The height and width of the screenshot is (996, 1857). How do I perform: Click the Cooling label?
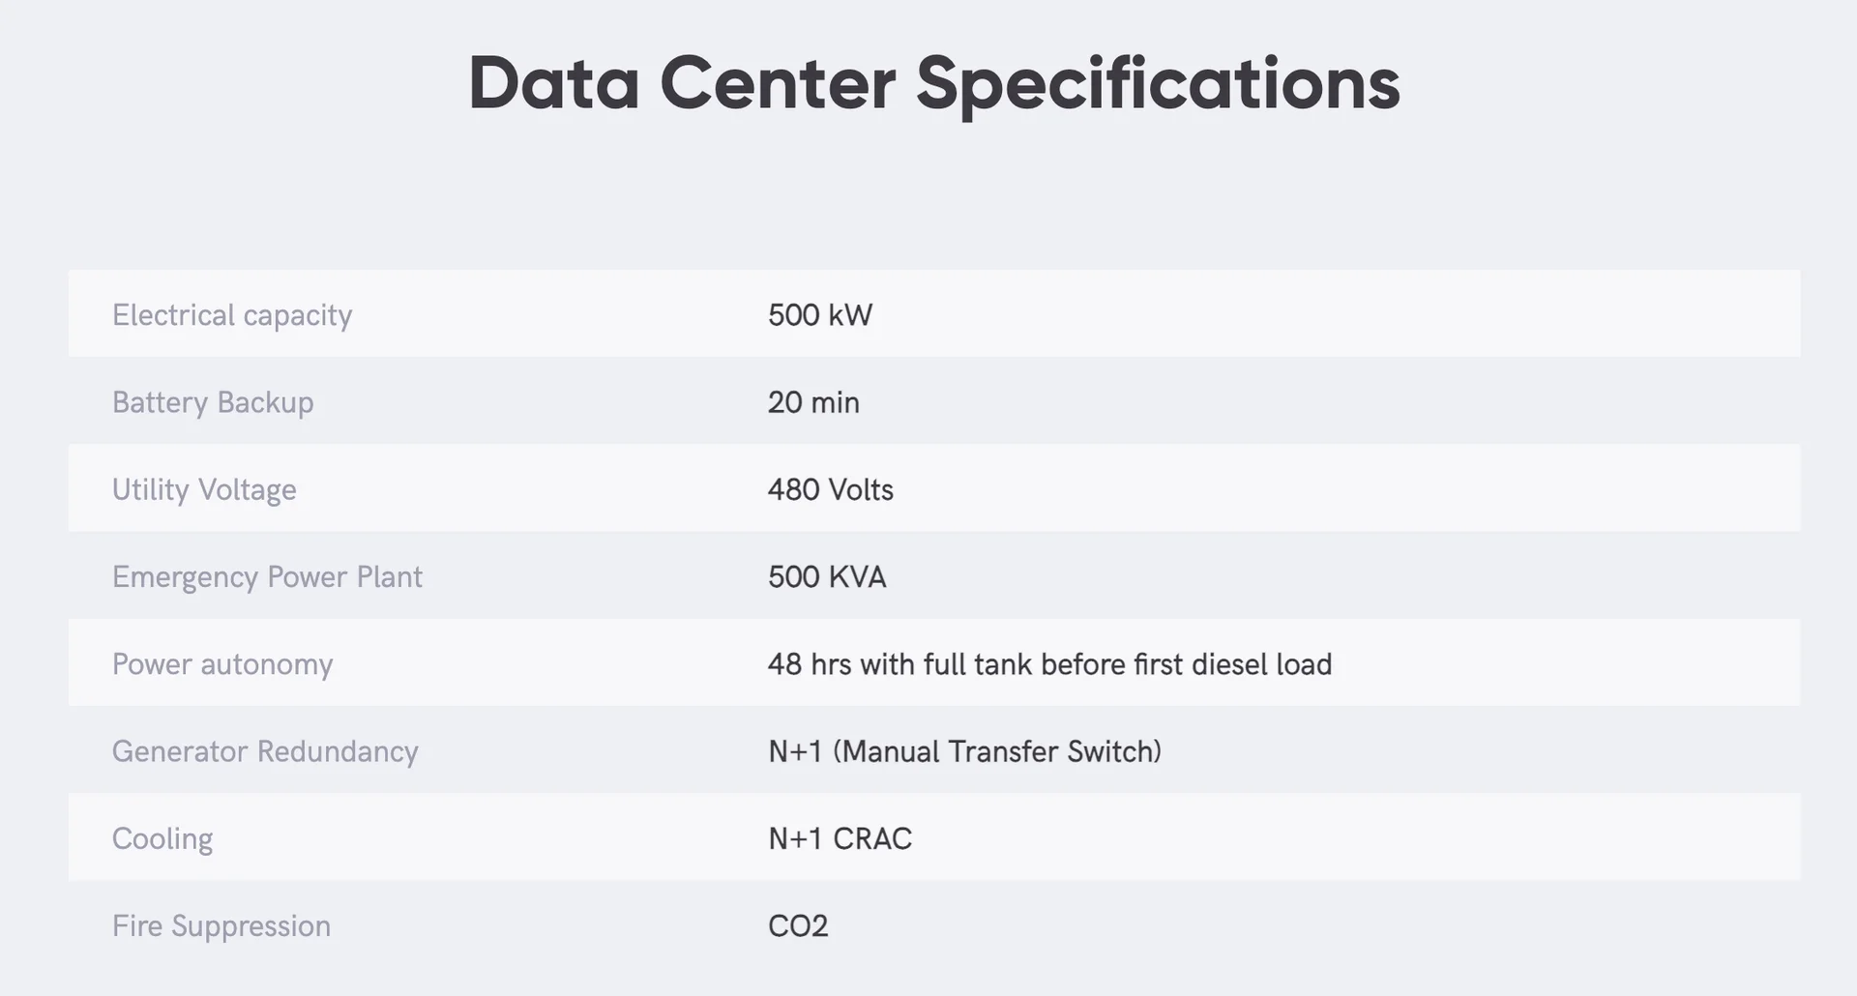[162, 838]
